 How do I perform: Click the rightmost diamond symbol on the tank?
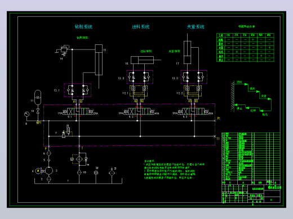point(112,172)
